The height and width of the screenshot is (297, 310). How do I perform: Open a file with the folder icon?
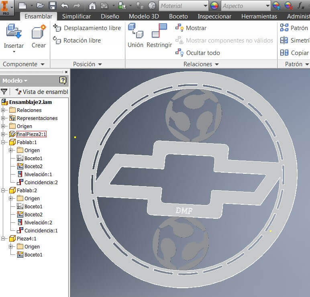pyautogui.click(x=41, y=6)
